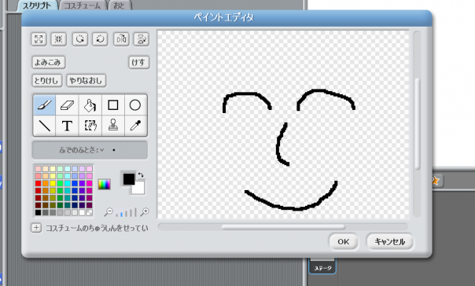Rotate drawing clockwise with the rotate icon
Image resolution: width=475 pixels, height=286 pixels.
100,39
